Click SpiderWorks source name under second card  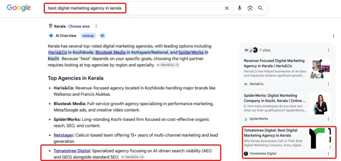tap(259, 119)
